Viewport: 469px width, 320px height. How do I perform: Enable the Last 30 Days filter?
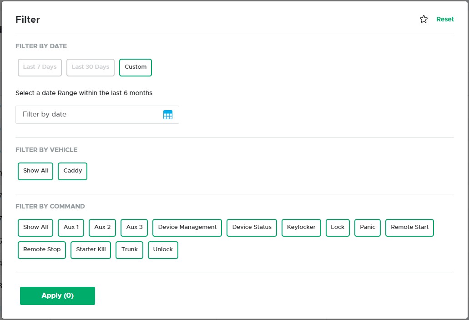90,67
